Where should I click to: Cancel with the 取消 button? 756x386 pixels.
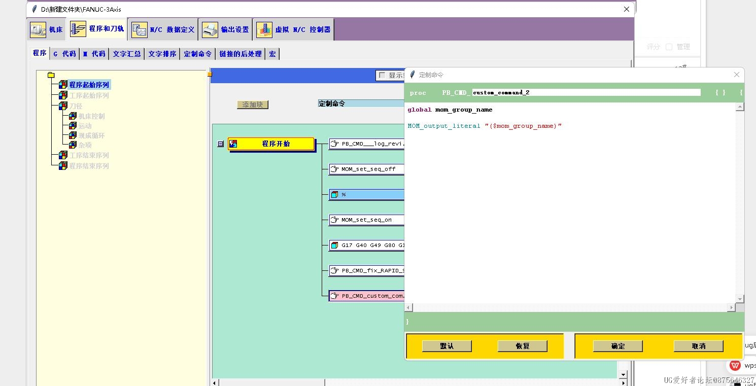point(699,346)
